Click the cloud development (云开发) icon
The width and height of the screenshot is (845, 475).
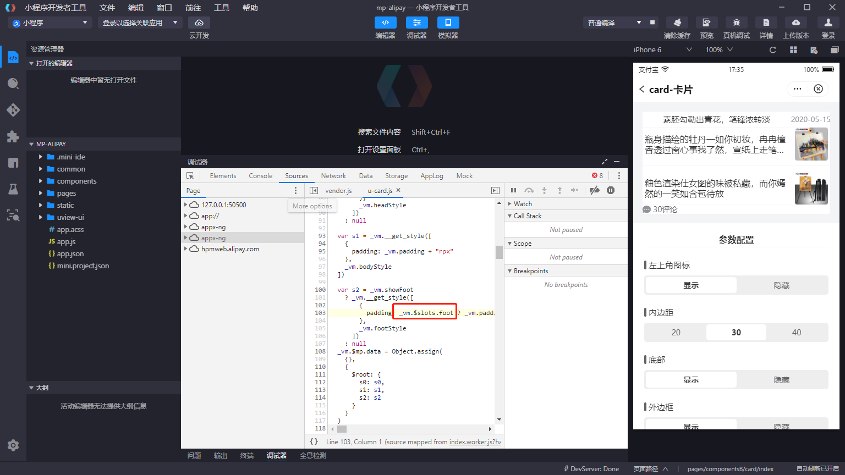point(199,23)
